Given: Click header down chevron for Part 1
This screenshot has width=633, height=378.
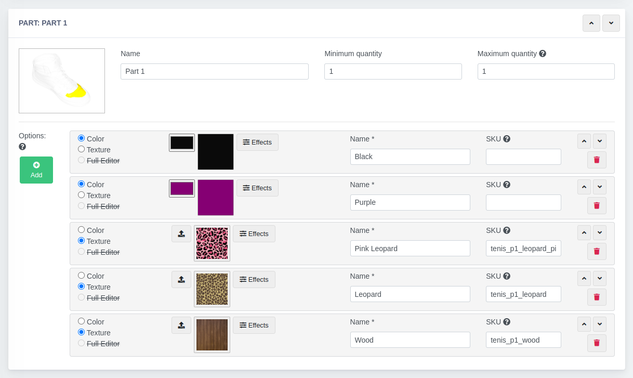Looking at the screenshot, I should pos(611,23).
